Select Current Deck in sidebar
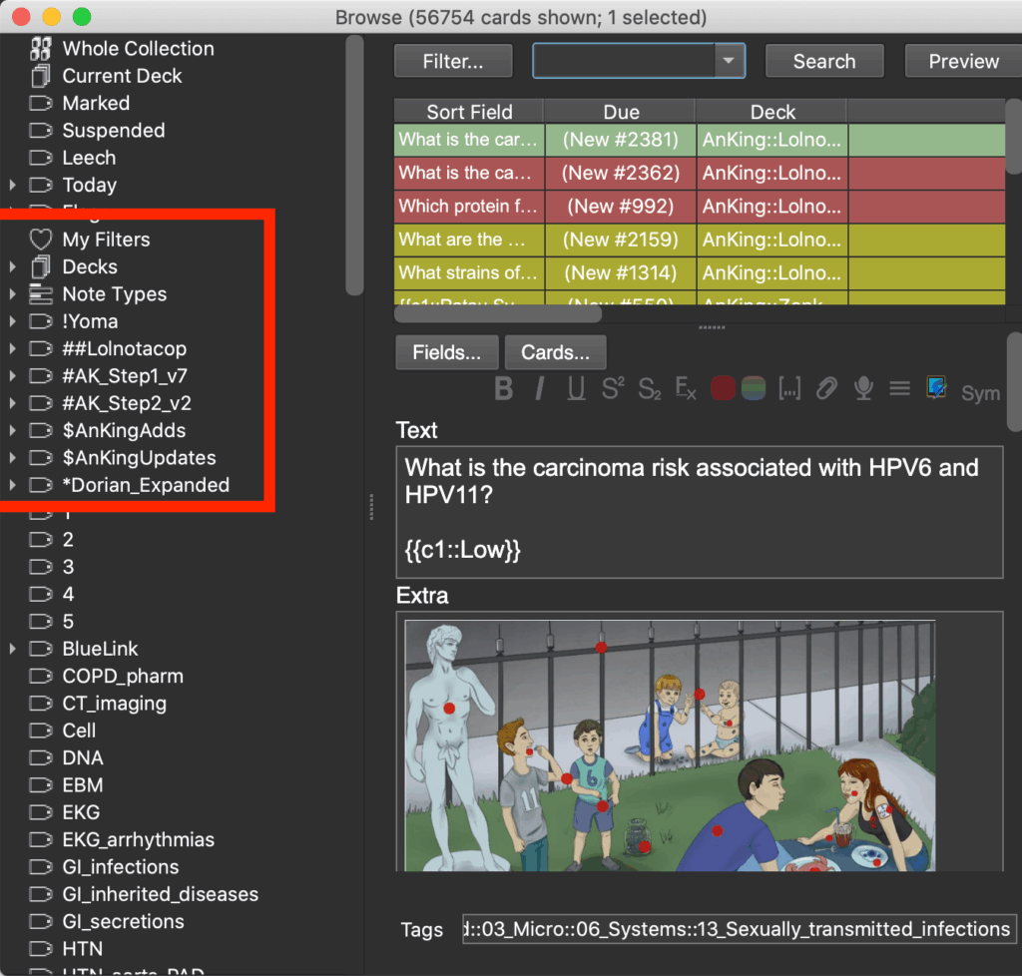The image size is (1022, 976). pyautogui.click(x=122, y=76)
